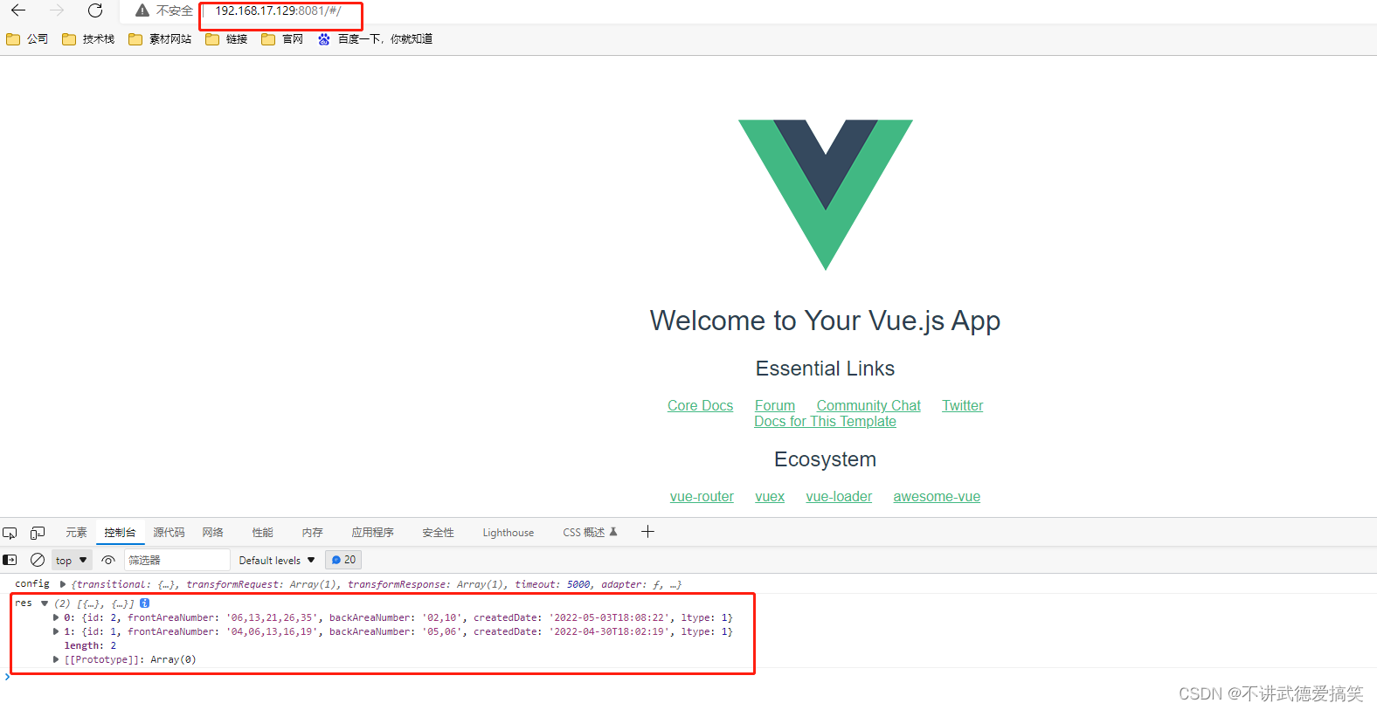This screenshot has width=1377, height=710.
Task: Switch to the 应用程序 tab
Action: coord(372,533)
